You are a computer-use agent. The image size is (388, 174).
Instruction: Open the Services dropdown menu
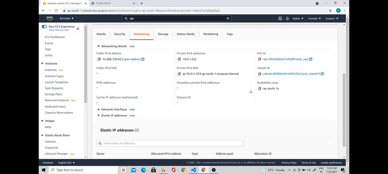tap(67, 18)
